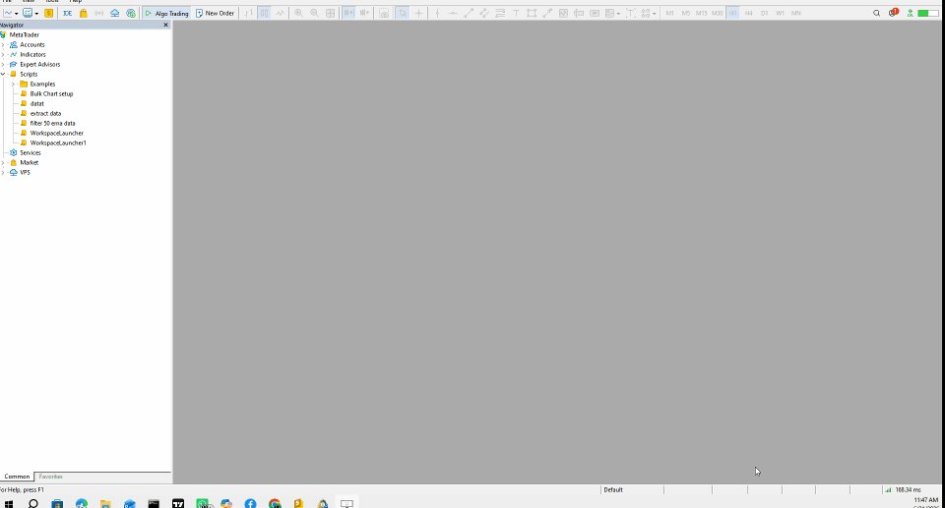Image resolution: width=945 pixels, height=508 pixels.
Task: Click the screenshot camera toolbar icon
Action: [384, 13]
